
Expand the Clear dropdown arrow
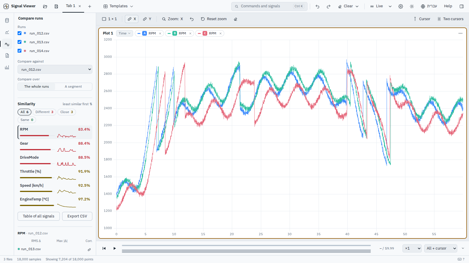(357, 6)
